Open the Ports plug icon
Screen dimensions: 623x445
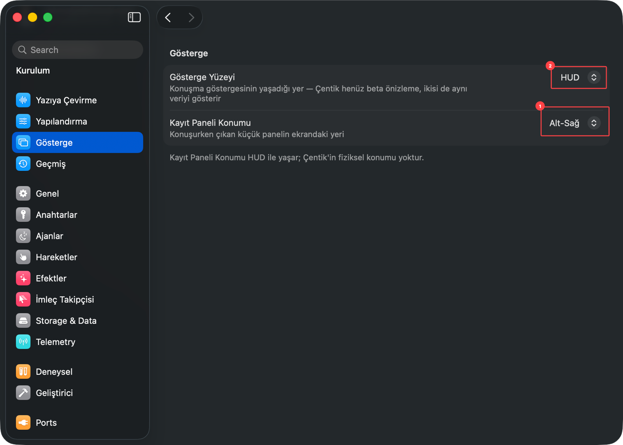23,422
